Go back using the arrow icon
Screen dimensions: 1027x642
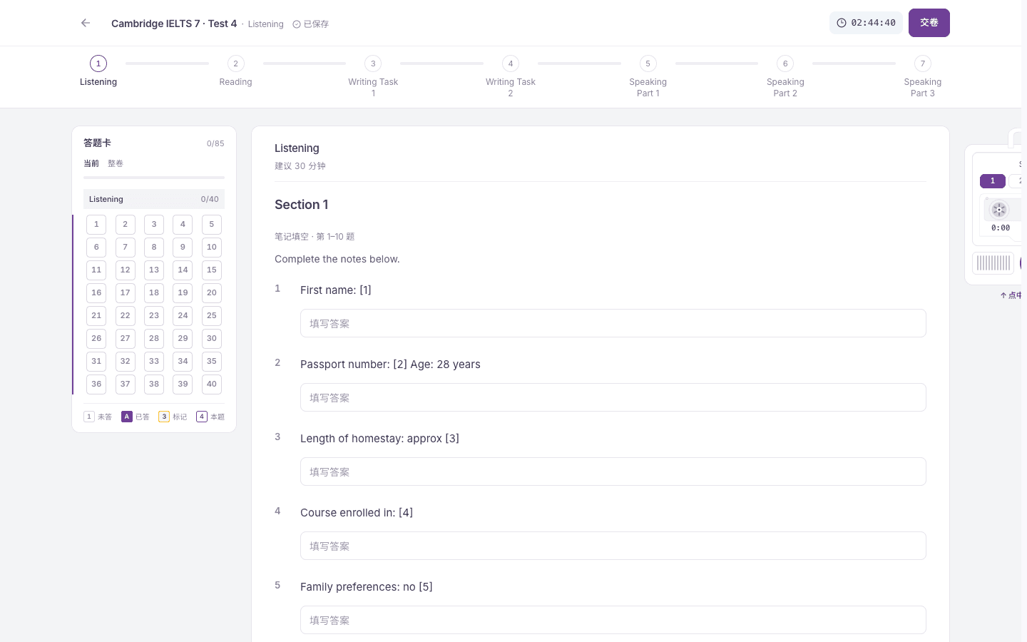[x=86, y=23]
